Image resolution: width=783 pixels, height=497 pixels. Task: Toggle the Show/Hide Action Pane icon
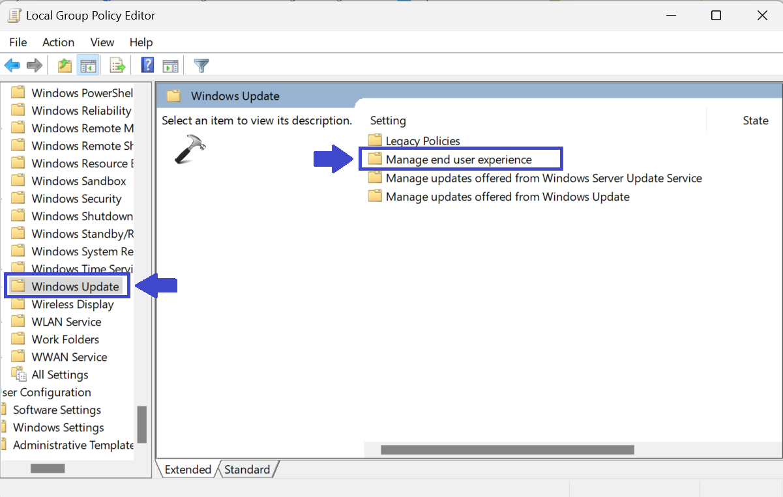click(170, 65)
